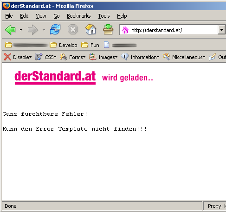Click the derStandard.at logo
Viewport: 226px width, 212px height.
point(55,78)
